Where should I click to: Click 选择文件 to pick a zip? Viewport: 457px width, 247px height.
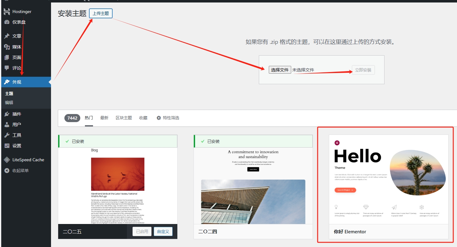click(280, 70)
